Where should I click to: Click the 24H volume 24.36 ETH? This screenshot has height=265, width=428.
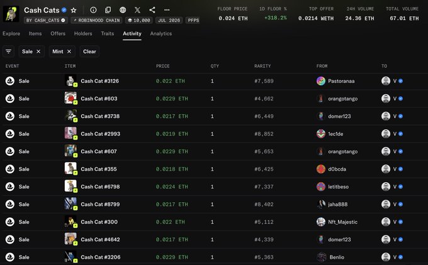point(359,18)
